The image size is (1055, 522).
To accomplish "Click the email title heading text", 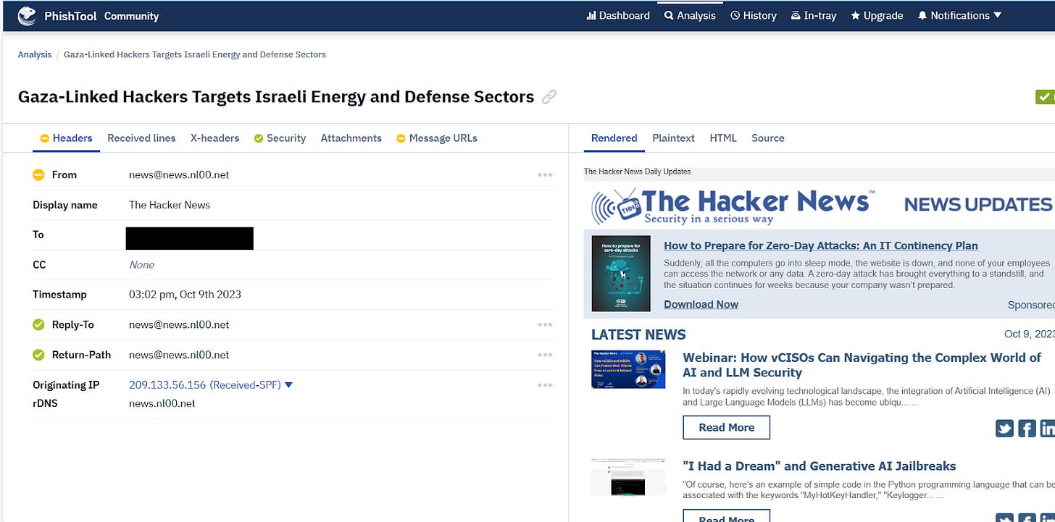I will 276,97.
